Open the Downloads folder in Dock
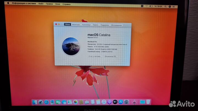 pyautogui.click(x=142, y=102)
